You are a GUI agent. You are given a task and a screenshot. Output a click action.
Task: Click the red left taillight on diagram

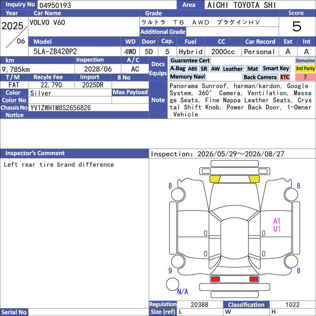click(x=215, y=279)
